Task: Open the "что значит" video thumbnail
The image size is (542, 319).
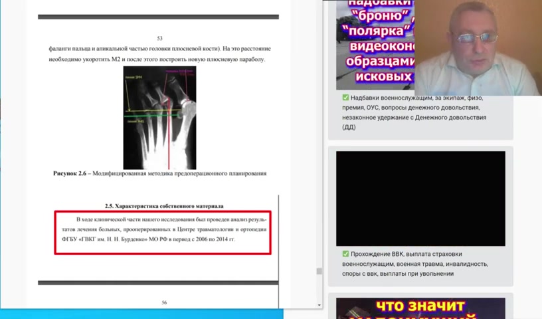Action: click(420, 308)
